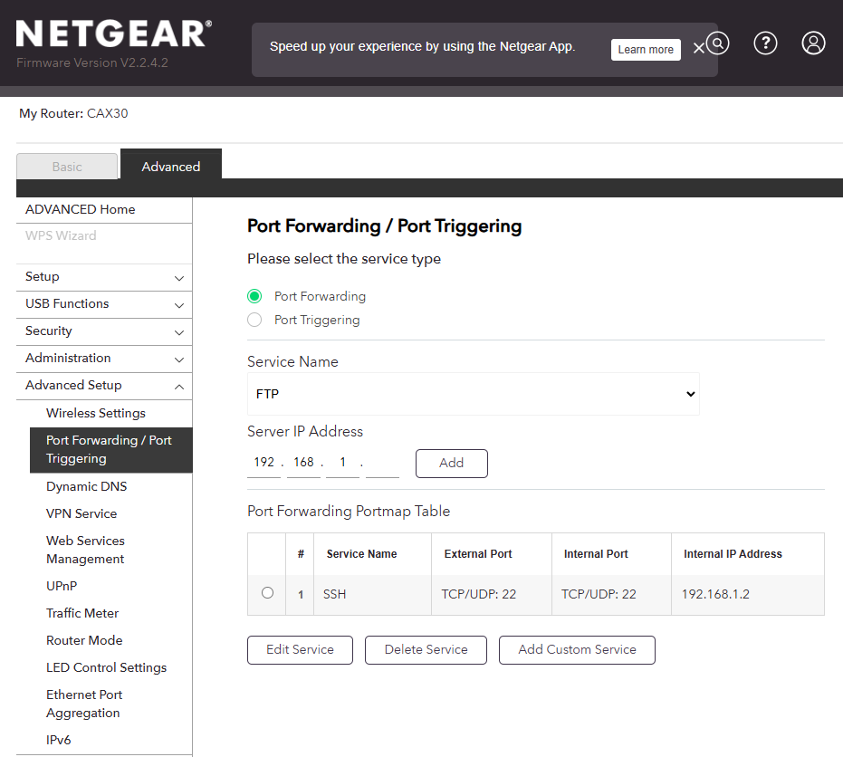The width and height of the screenshot is (843, 757).
Task: Open Dynamic DNS in the sidebar
Action: pos(87,486)
